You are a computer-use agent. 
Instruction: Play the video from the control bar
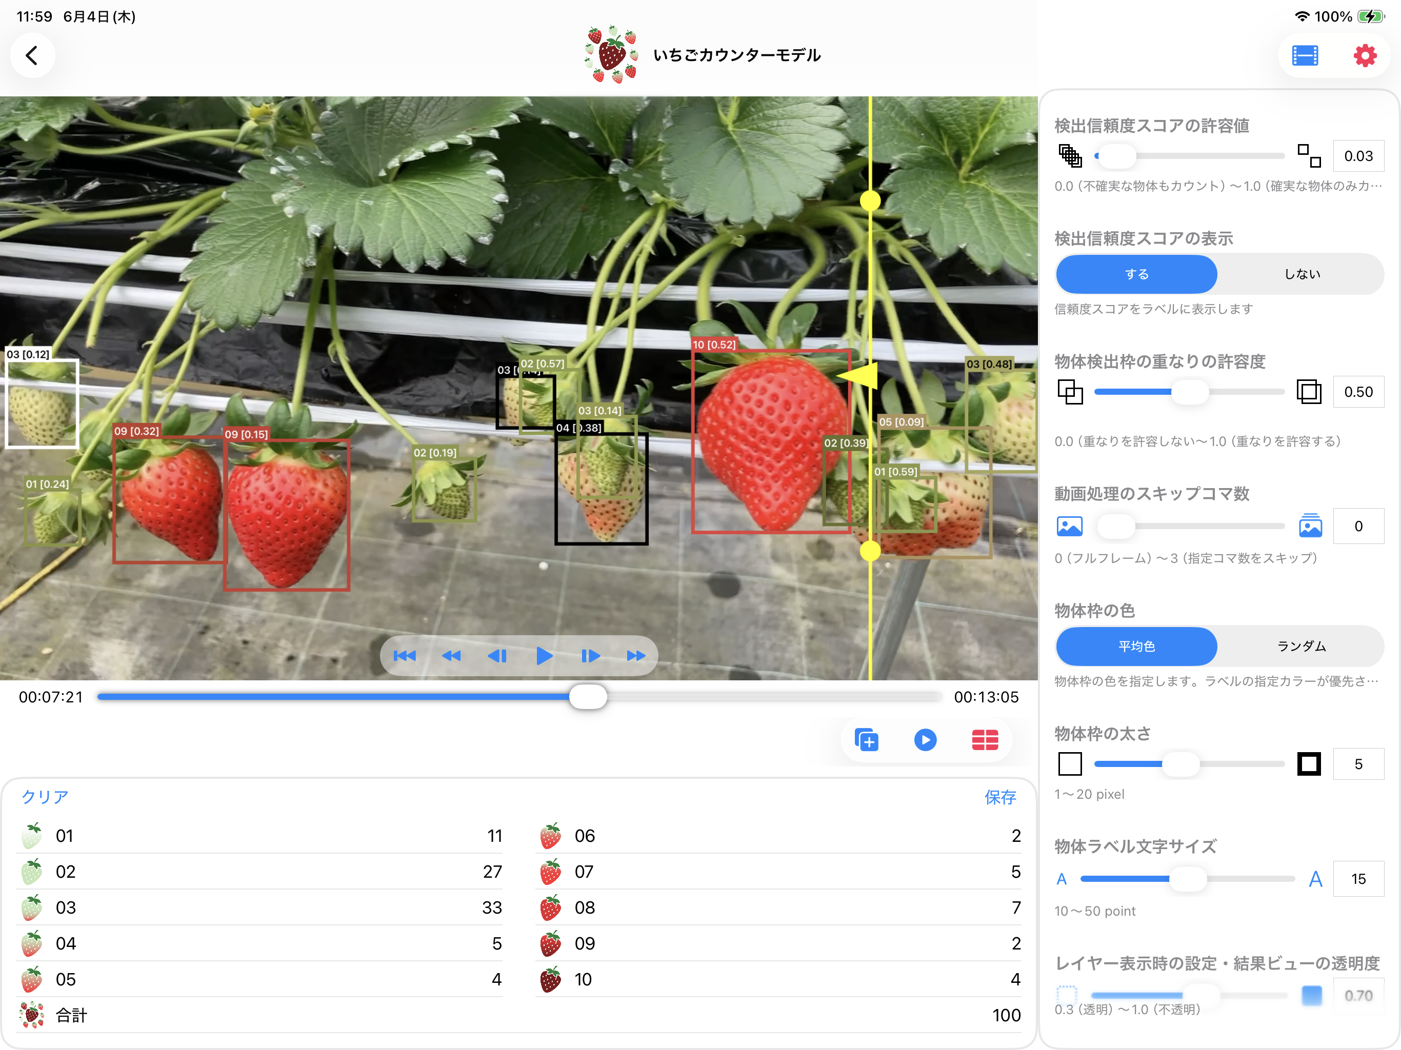(x=544, y=656)
